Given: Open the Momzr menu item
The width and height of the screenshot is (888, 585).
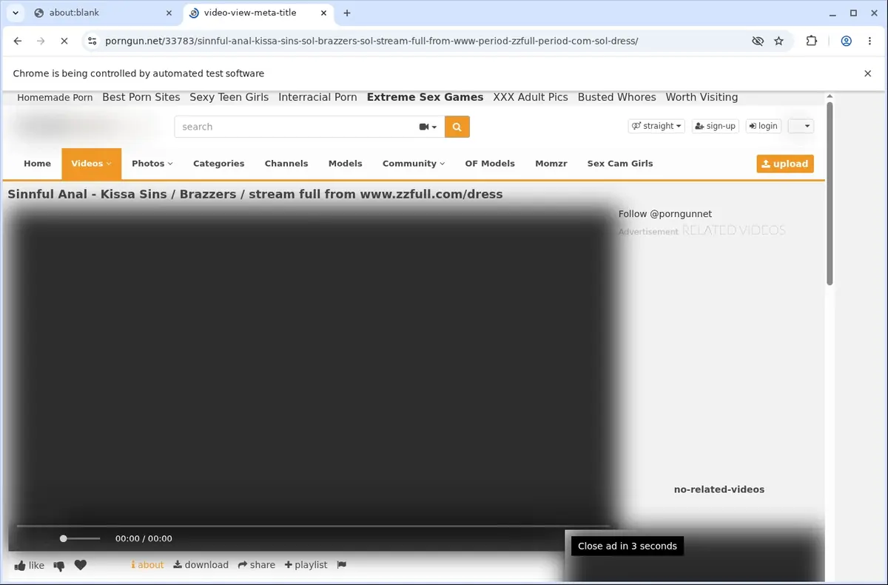Looking at the screenshot, I should [x=551, y=164].
